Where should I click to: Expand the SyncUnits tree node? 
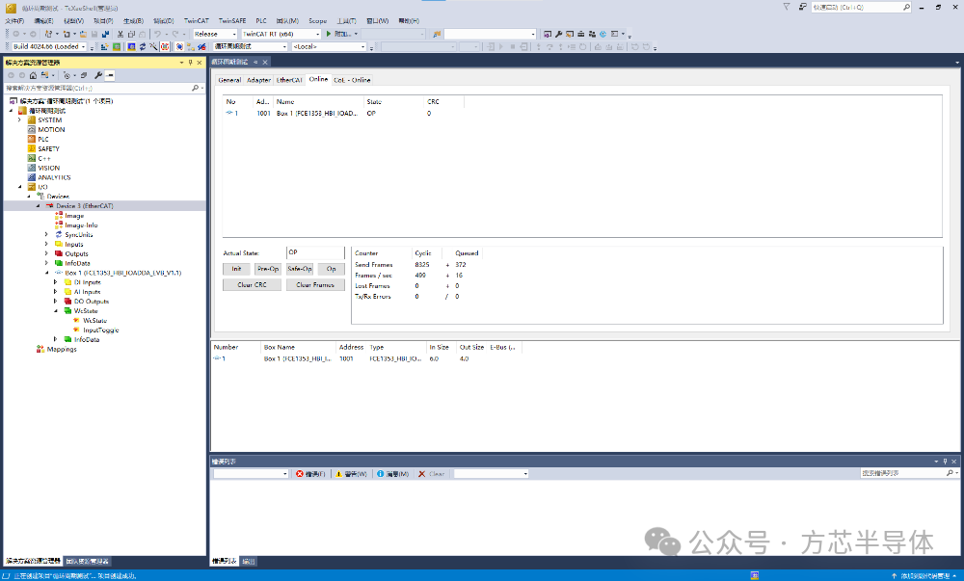pos(46,234)
